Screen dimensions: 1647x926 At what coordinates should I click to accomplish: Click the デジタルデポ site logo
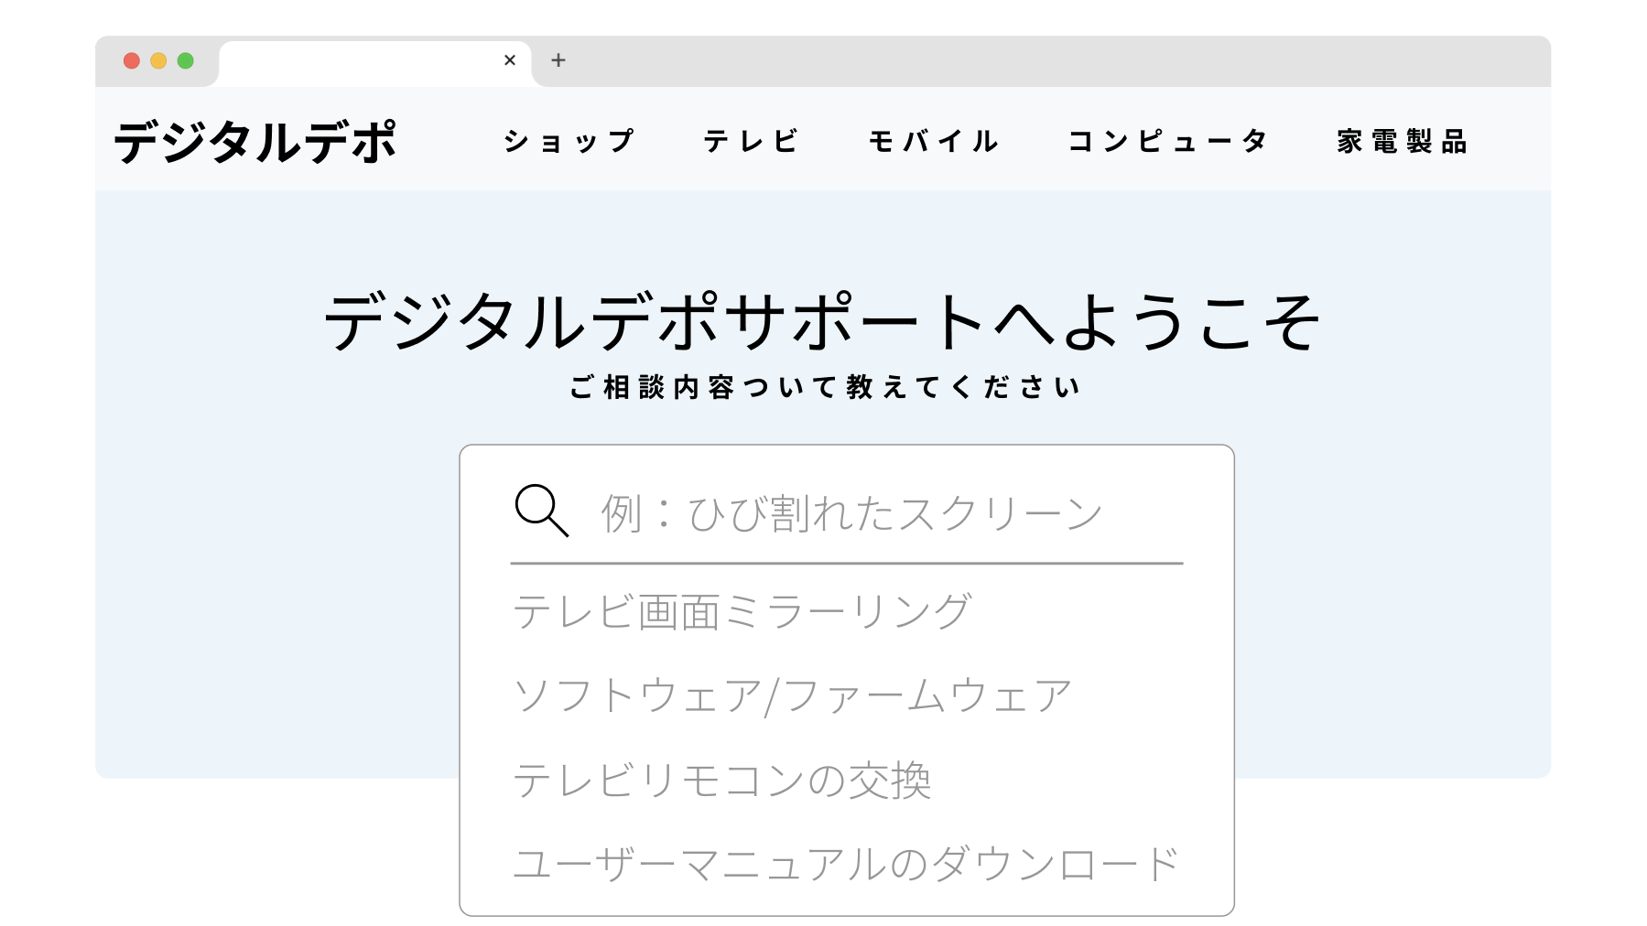click(255, 142)
